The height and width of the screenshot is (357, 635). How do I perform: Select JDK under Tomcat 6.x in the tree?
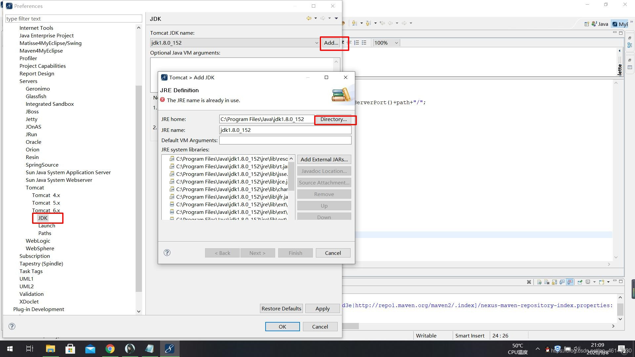43,218
